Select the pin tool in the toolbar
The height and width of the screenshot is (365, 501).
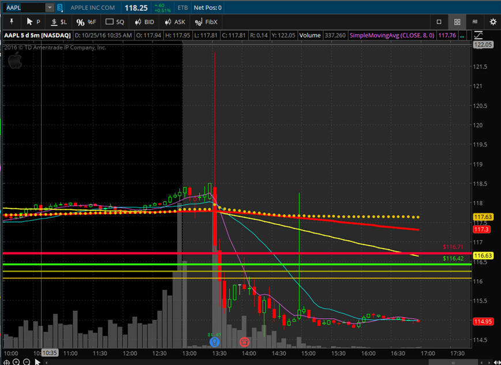[12, 22]
